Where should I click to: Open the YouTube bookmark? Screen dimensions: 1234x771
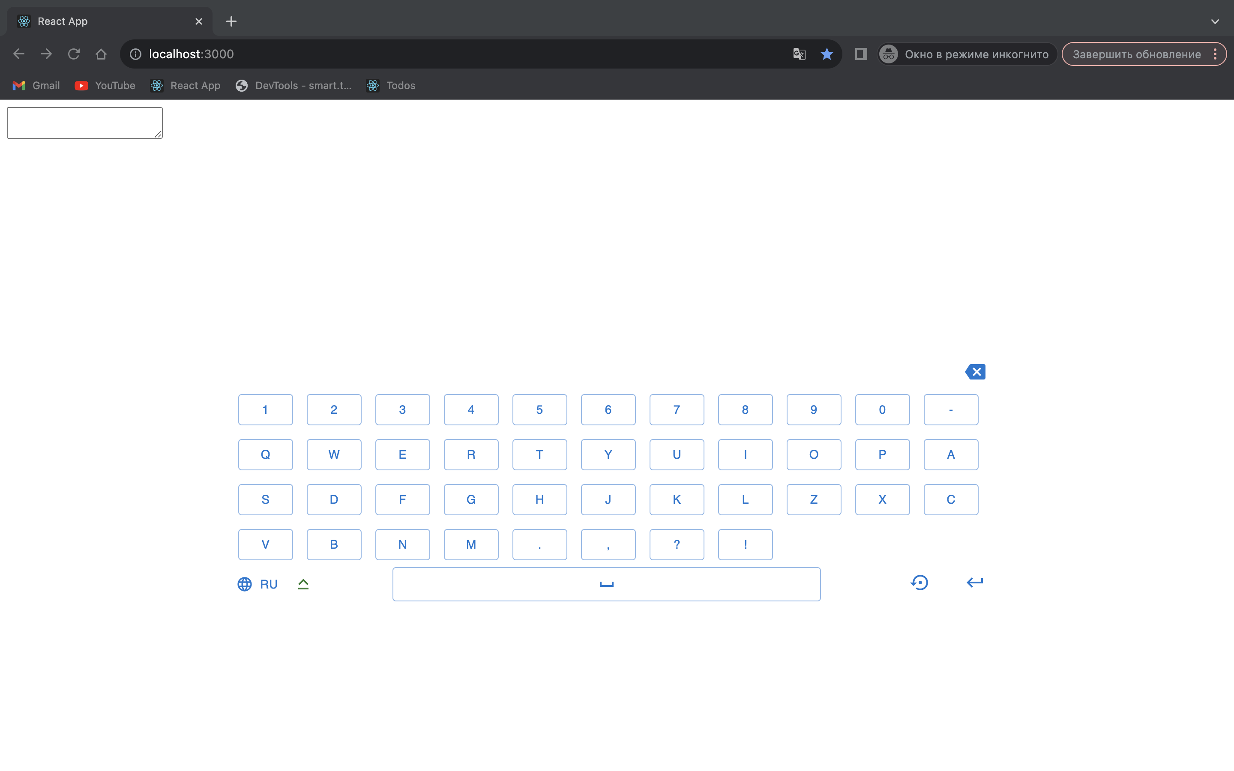105,86
